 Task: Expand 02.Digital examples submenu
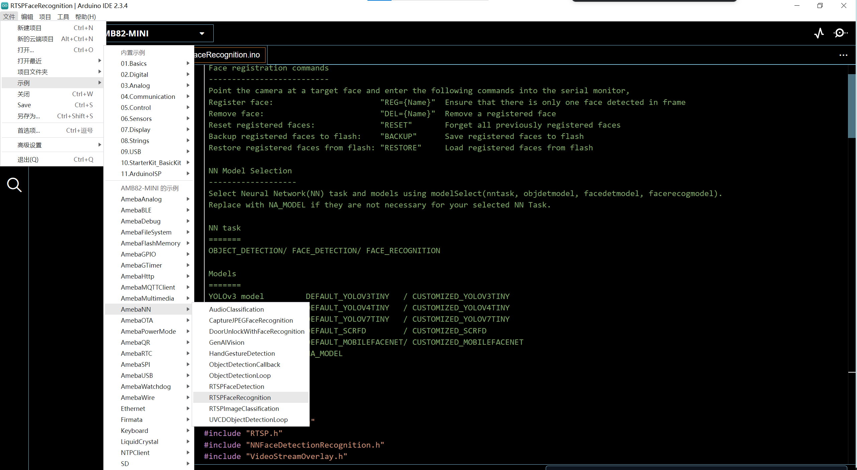coord(149,74)
